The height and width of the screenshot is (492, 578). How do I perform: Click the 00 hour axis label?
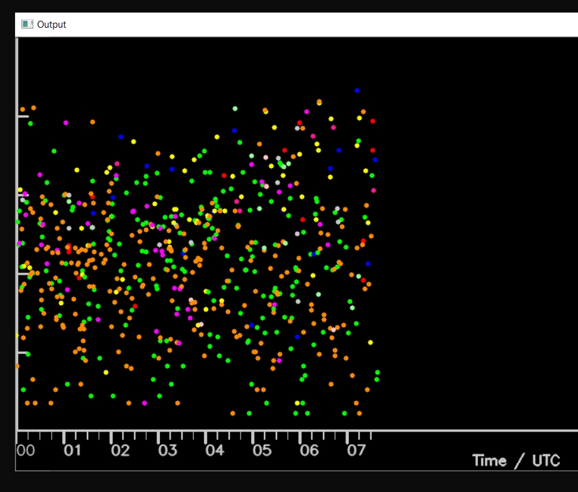coord(26,450)
